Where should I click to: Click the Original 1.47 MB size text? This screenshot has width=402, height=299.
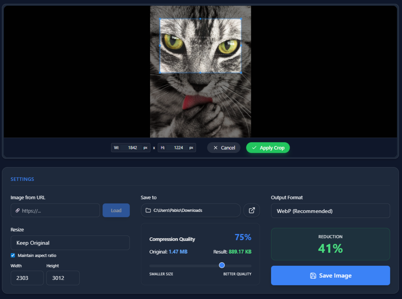pyautogui.click(x=168, y=251)
